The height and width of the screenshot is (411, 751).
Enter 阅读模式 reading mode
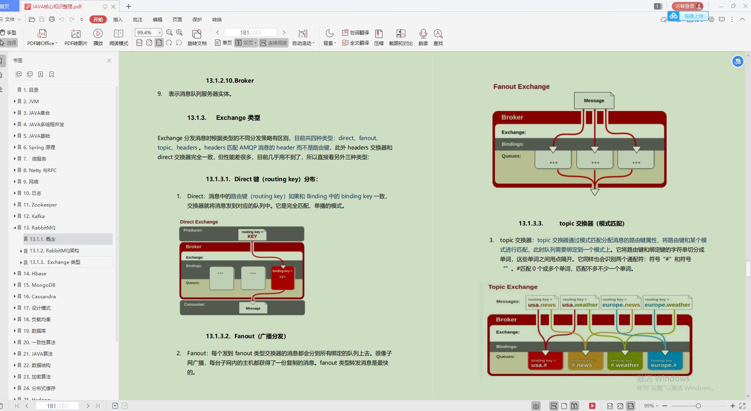pyautogui.click(x=118, y=38)
